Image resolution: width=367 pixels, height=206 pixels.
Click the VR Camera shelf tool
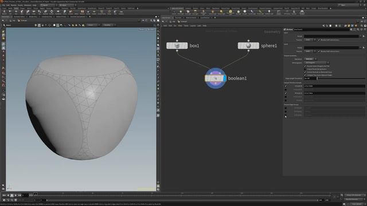287,12
